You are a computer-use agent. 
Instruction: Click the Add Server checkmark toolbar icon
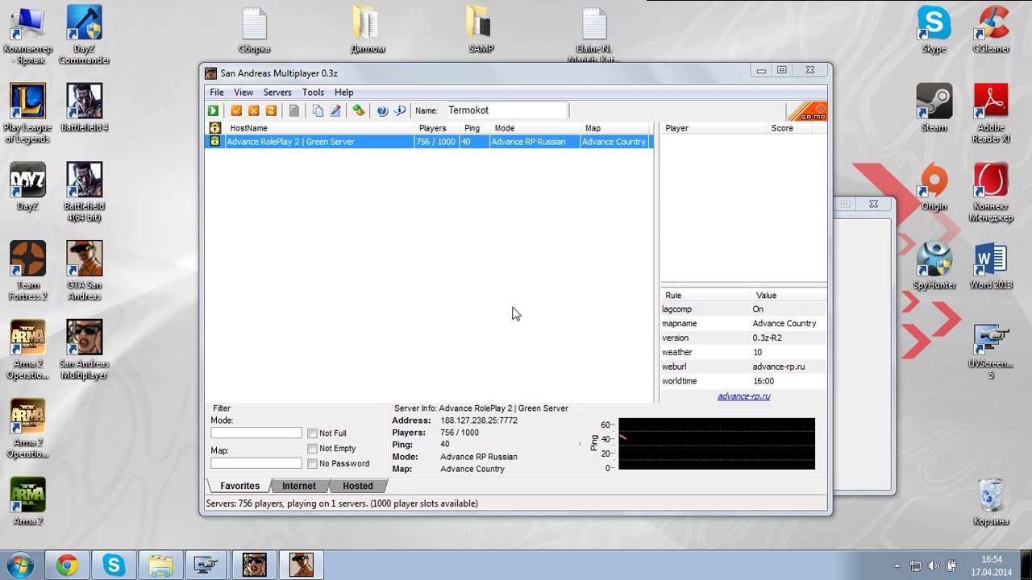click(x=236, y=111)
